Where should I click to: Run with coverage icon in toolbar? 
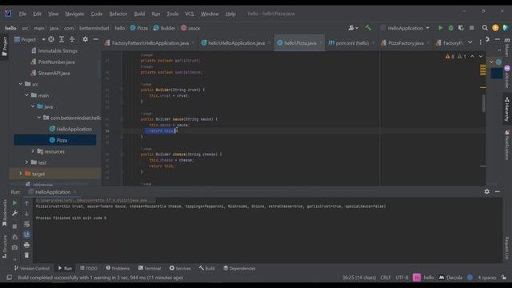point(461,28)
